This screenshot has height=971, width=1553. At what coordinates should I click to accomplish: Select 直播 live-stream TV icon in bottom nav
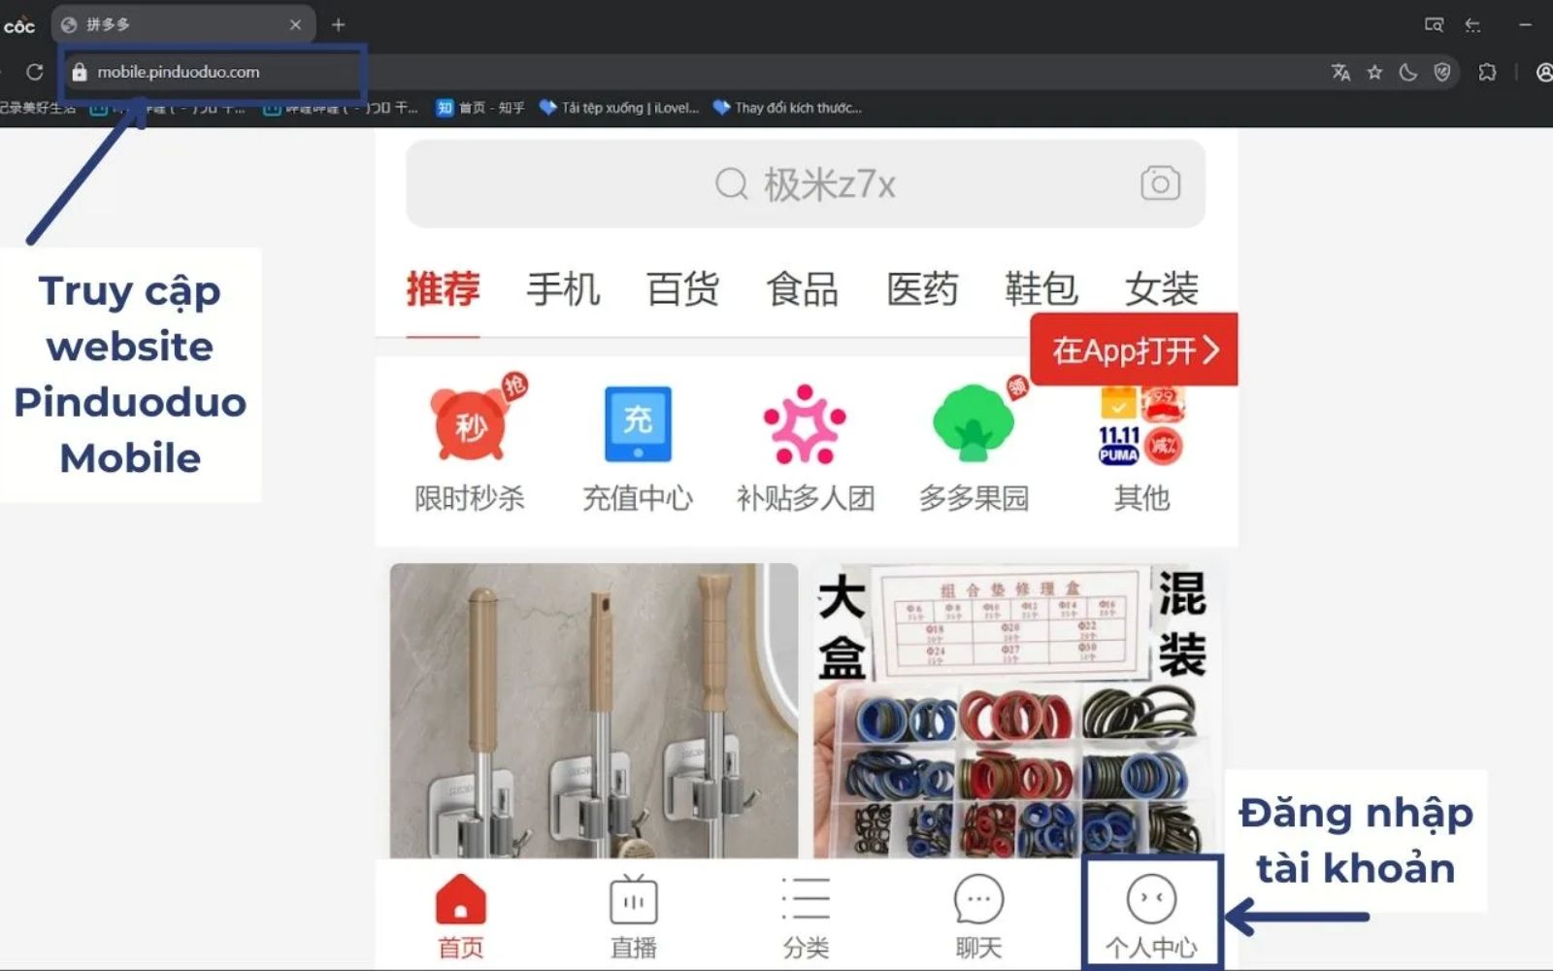click(x=634, y=903)
